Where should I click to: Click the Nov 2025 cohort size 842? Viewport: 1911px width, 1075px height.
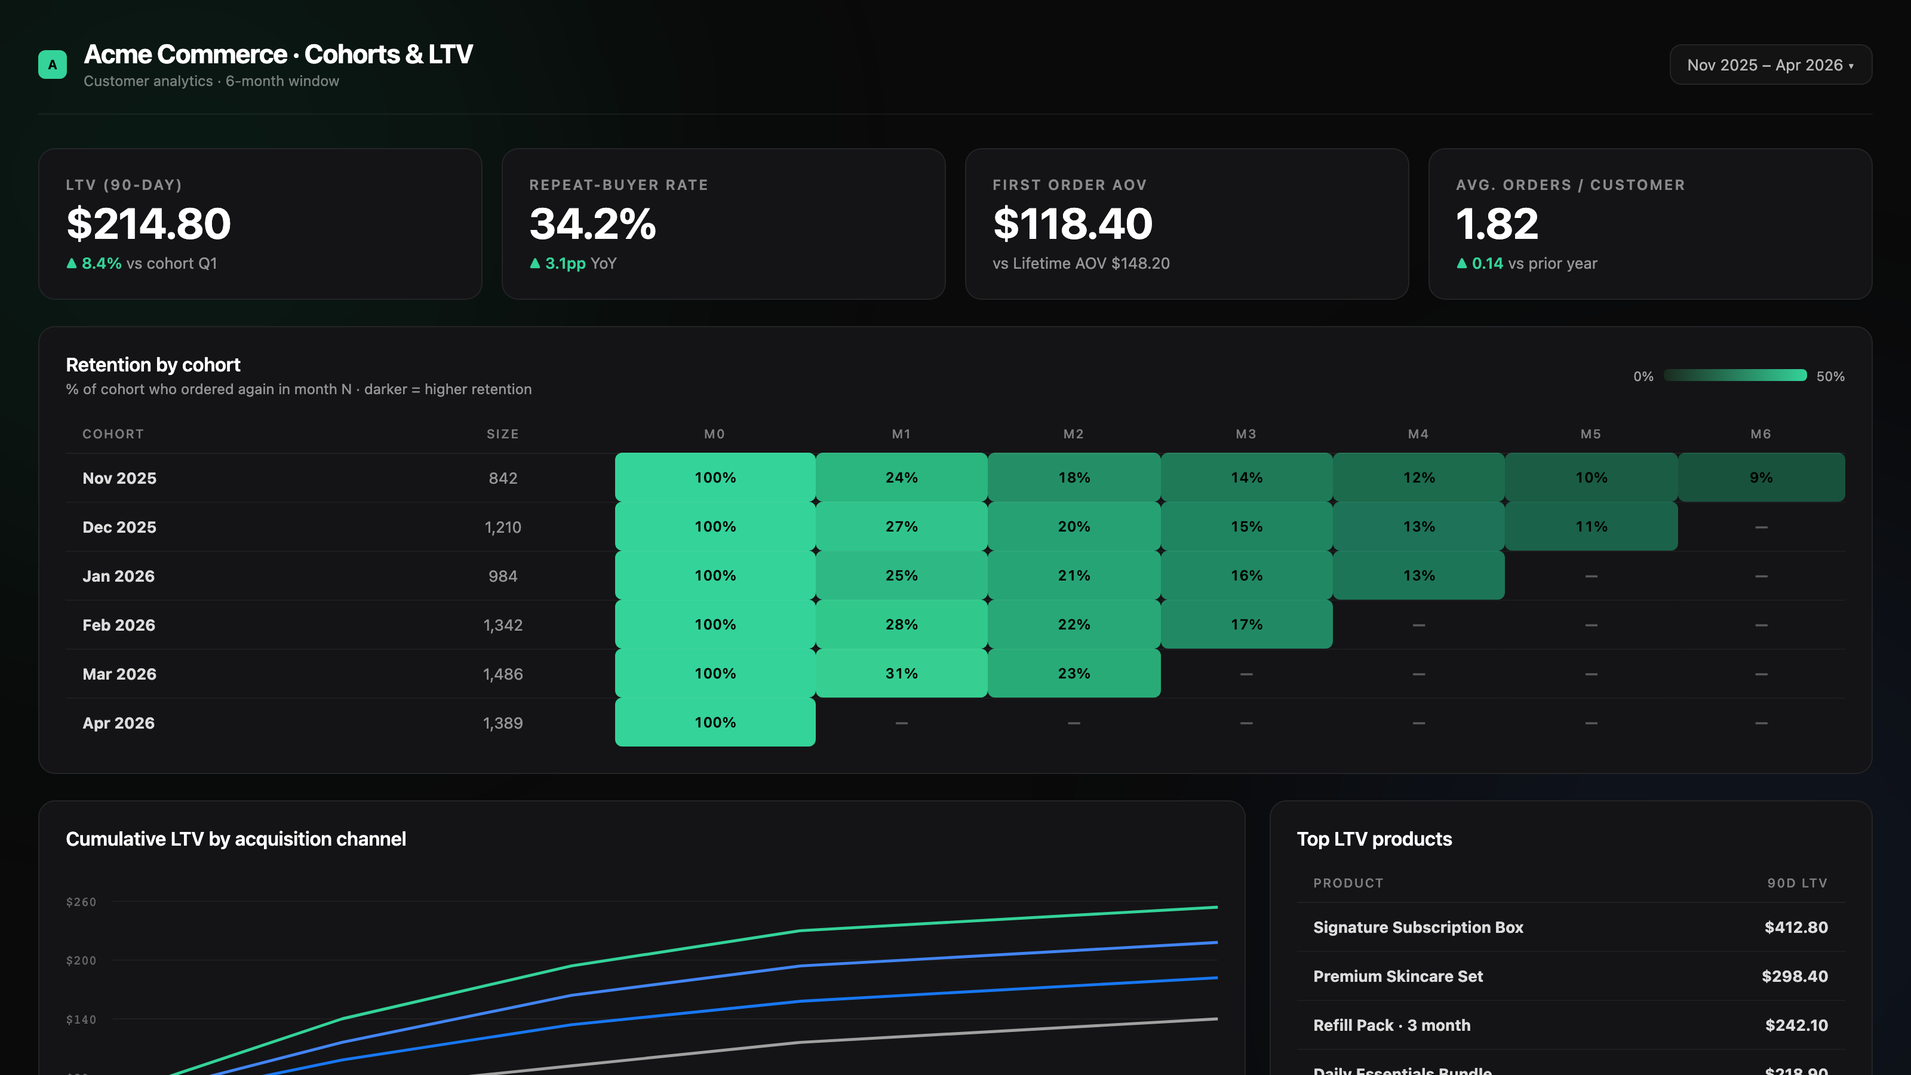pos(503,478)
